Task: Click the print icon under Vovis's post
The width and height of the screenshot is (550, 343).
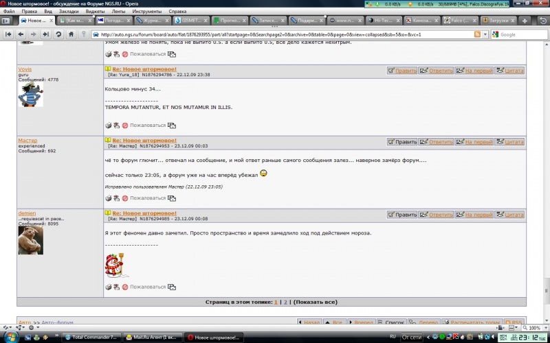Action: 108,126
